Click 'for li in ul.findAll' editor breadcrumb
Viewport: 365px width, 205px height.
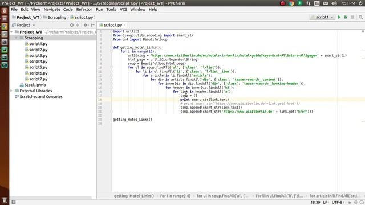pos(279,196)
